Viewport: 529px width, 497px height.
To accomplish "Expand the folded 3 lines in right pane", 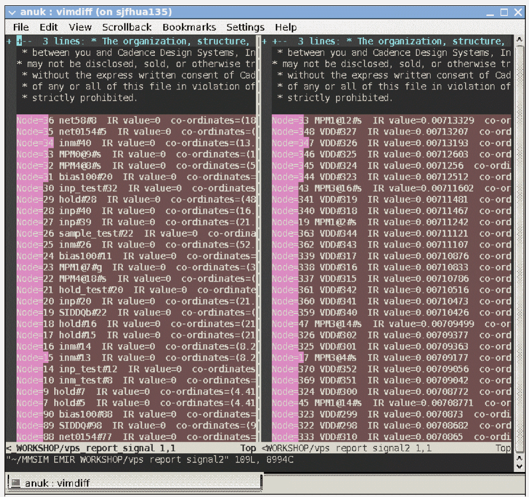I will click(x=392, y=41).
